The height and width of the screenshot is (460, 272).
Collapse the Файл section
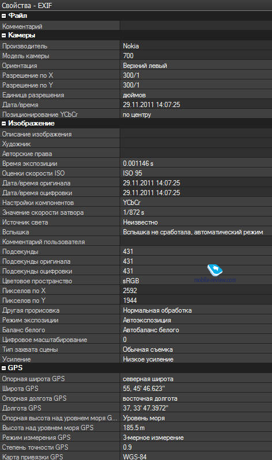(x=4, y=16)
